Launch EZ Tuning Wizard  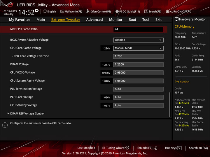tap(116, 148)
